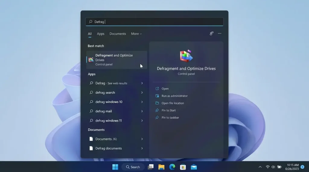The image size is (309, 172).
Task: Open File Explorer from the taskbar
Action: [161, 167]
